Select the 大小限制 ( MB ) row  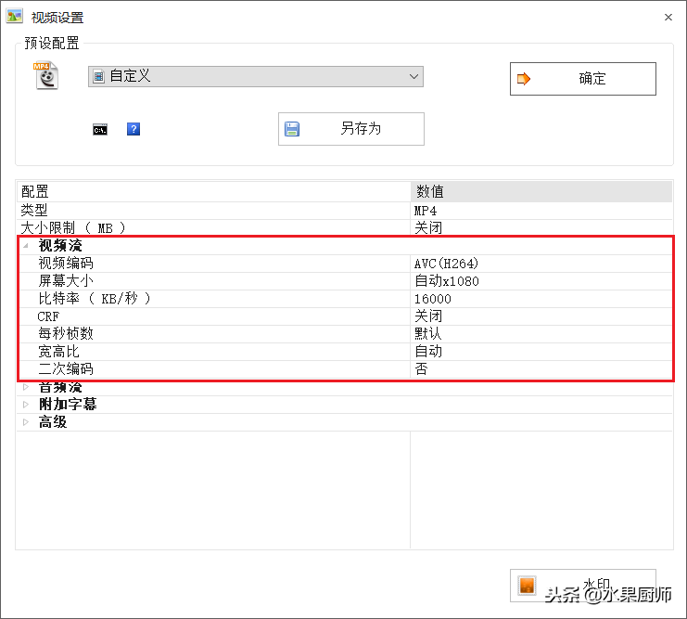(x=344, y=228)
